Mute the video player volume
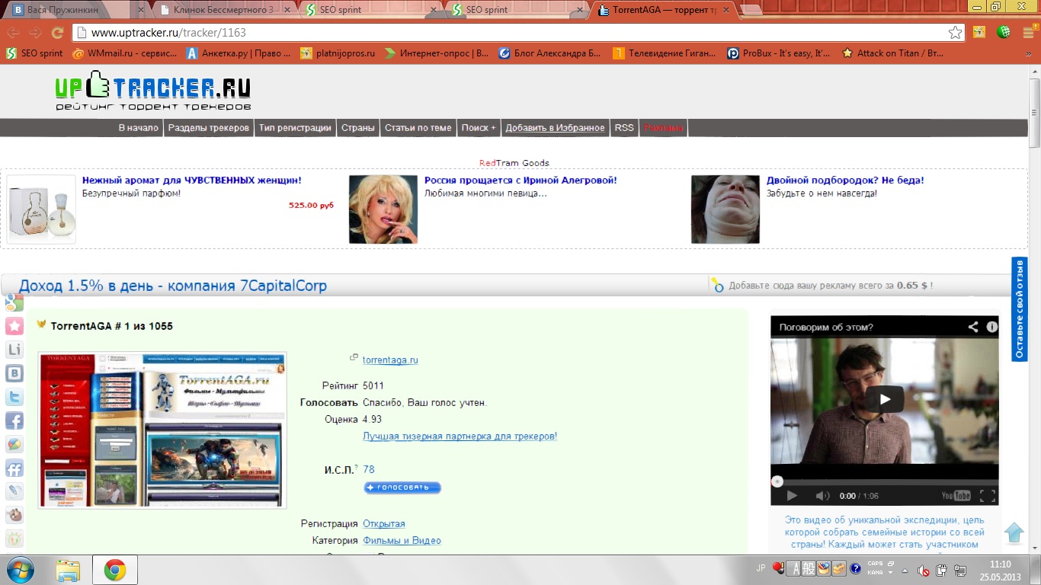This screenshot has width=1041, height=585. pyautogui.click(x=822, y=496)
